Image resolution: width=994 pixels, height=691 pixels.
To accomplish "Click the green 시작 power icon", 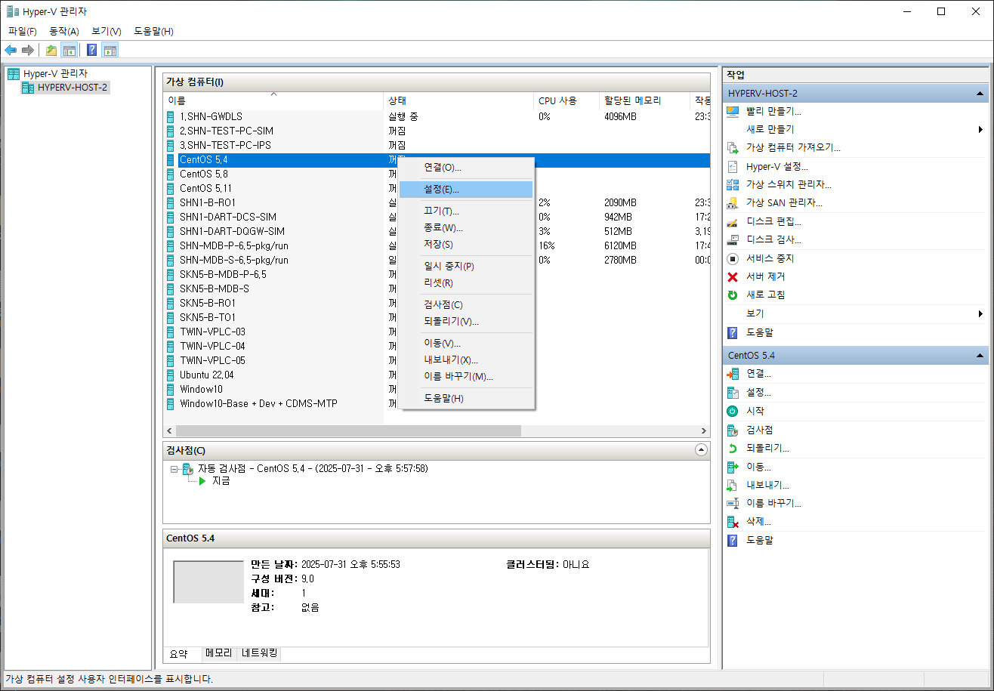I will [732, 411].
